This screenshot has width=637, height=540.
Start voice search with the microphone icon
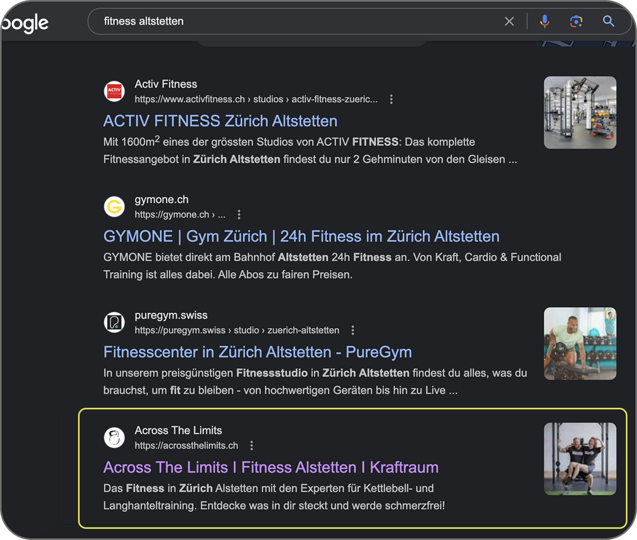pyautogui.click(x=545, y=21)
